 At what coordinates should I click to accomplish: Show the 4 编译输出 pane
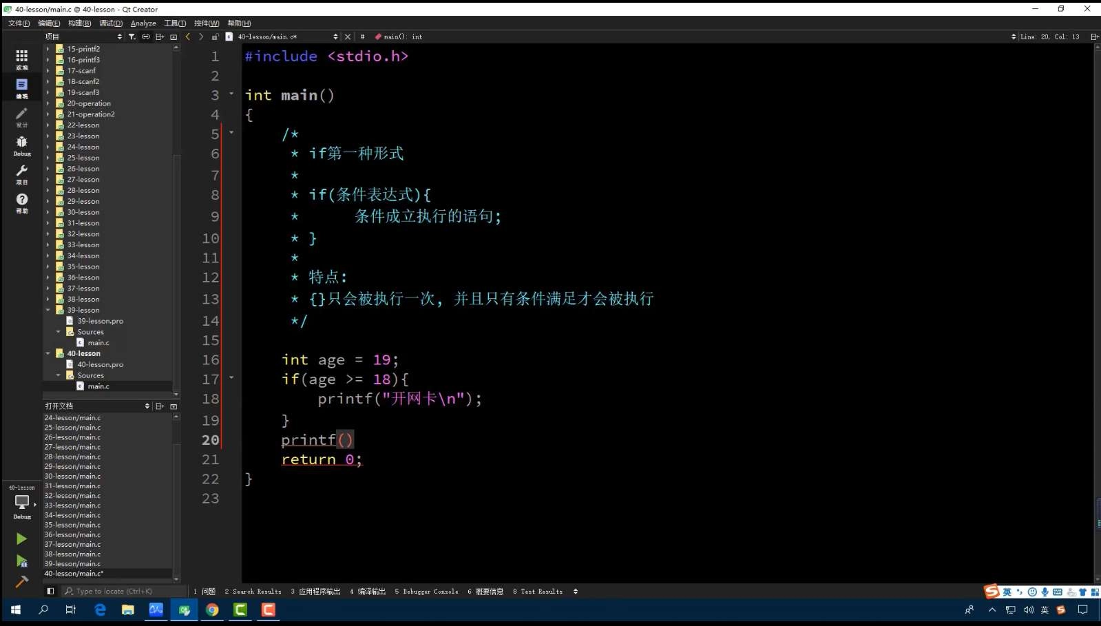click(368, 591)
